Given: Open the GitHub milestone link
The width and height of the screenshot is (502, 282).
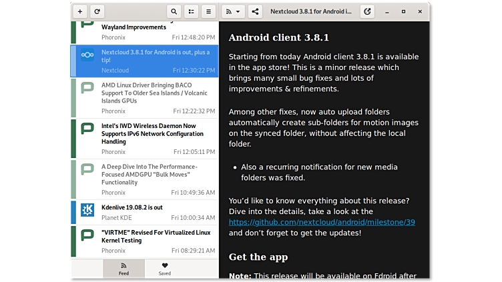Looking at the screenshot, I should (322, 222).
